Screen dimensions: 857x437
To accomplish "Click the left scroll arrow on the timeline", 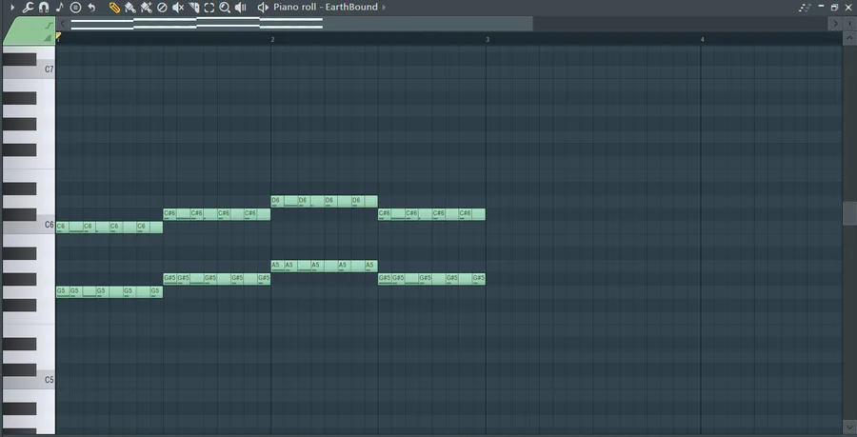I will pos(64,24).
